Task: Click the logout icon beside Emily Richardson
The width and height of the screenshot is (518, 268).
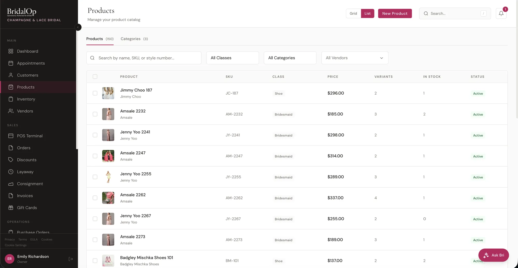Action: point(70,259)
